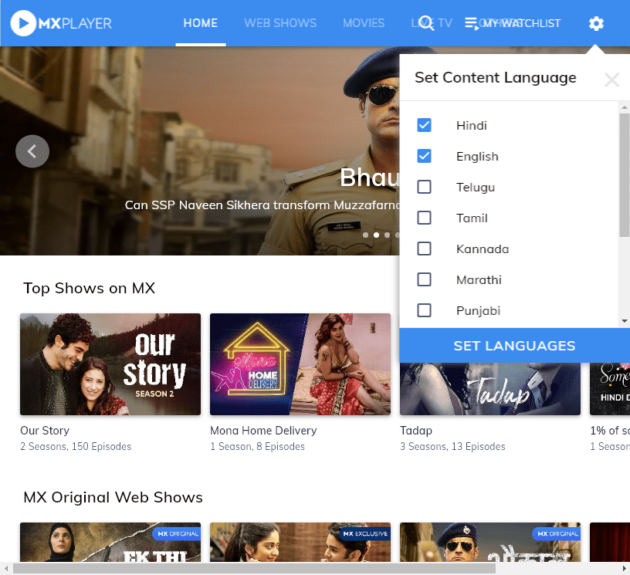Click the language list scrollbar thumb
Viewport: 630px width, 575px height.
(x=625, y=175)
